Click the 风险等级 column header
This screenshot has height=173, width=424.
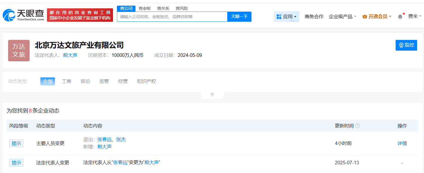tap(19, 126)
